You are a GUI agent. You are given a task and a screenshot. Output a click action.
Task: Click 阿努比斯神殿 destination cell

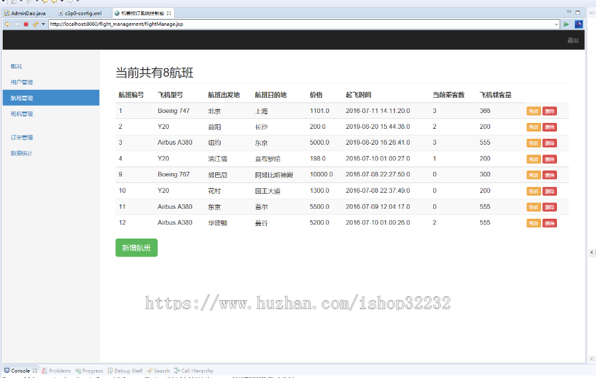tap(274, 174)
